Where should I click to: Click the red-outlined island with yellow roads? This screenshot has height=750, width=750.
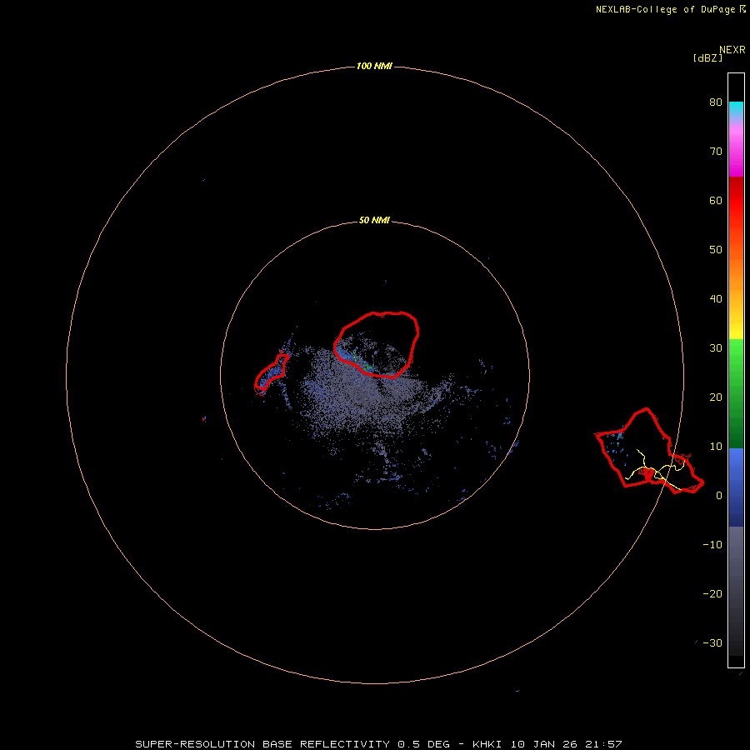[x=649, y=451]
